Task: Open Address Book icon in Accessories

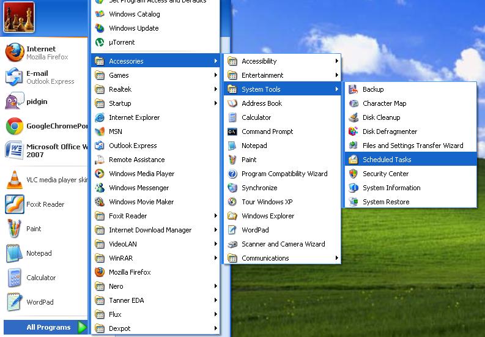Action: click(232, 103)
